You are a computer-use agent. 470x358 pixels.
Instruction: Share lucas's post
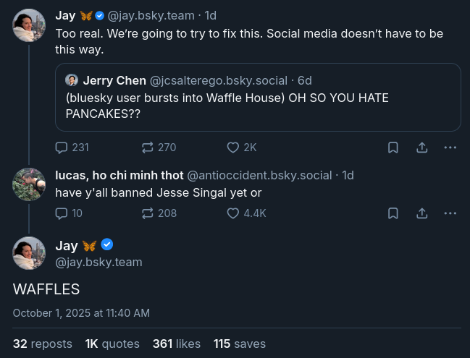coord(421,213)
